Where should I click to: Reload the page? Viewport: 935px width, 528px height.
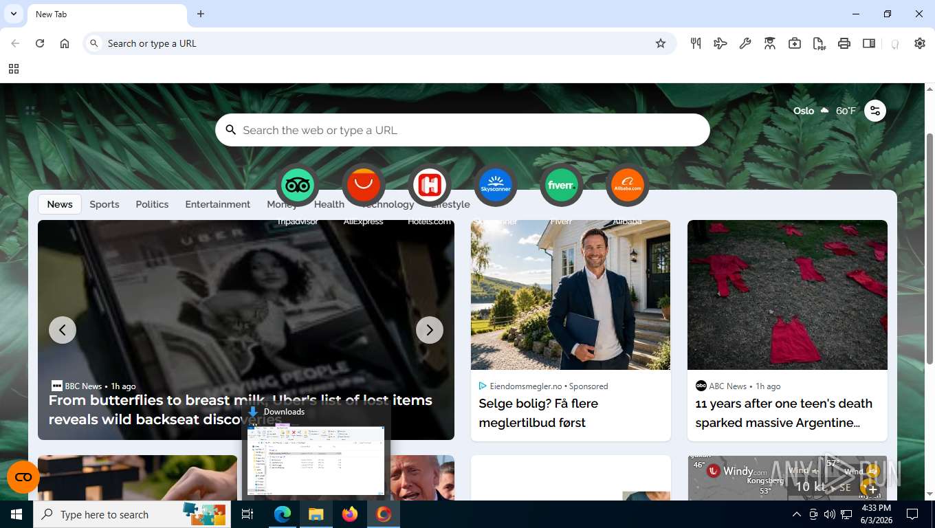click(40, 43)
